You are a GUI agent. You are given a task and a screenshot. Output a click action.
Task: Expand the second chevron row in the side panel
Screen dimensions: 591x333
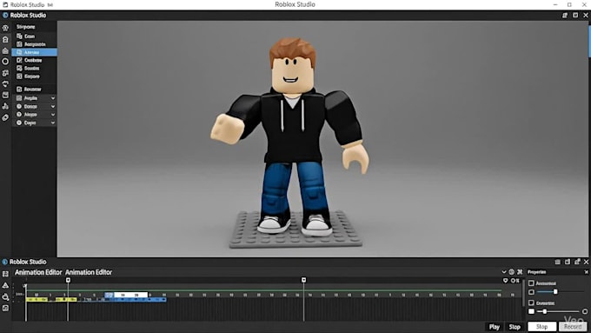pos(34,106)
